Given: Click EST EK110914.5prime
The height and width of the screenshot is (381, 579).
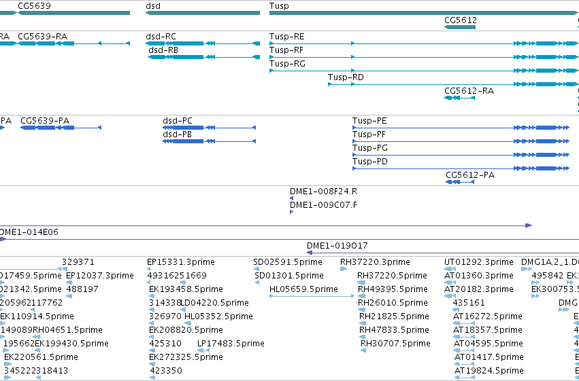Looking at the screenshot, I should pos(37,316).
